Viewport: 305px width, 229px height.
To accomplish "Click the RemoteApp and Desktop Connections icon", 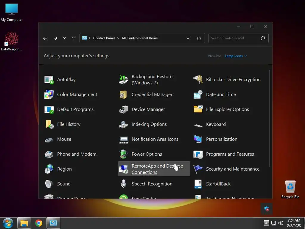I will 123,169.
